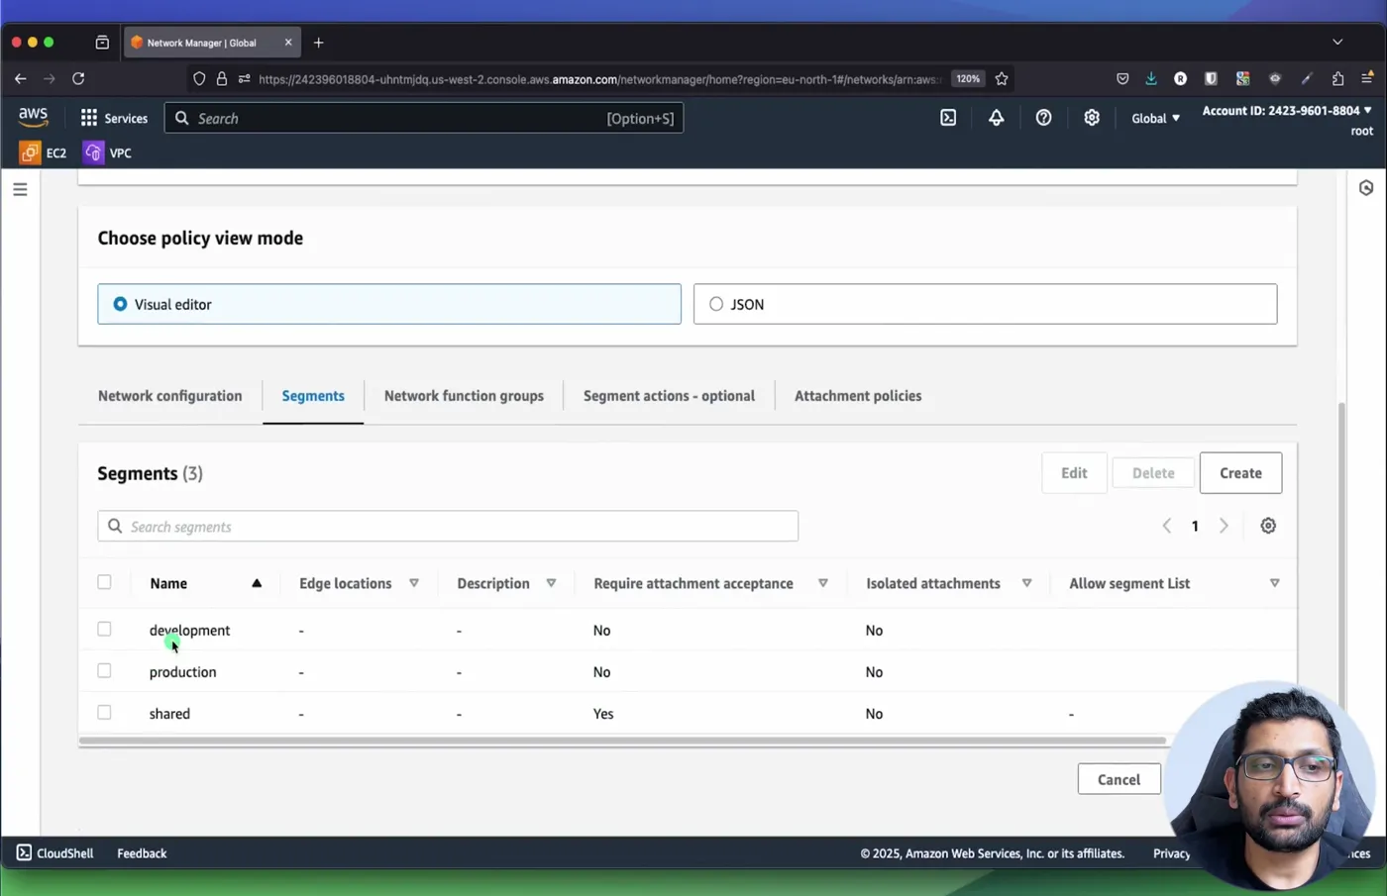Switch to the Network function groups tab
Screen dimensions: 1387x896
[x=464, y=396]
